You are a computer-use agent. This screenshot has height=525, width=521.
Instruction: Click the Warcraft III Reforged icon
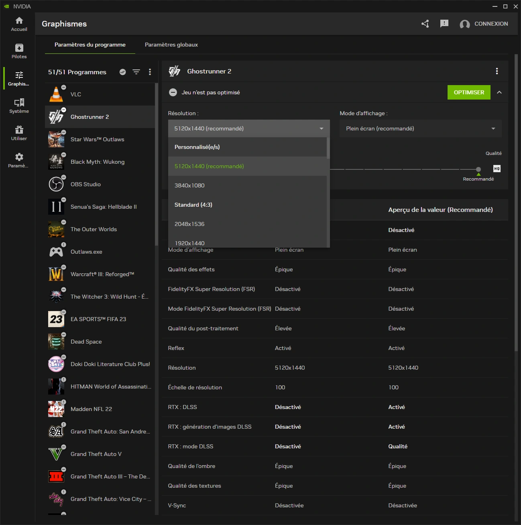pos(56,274)
